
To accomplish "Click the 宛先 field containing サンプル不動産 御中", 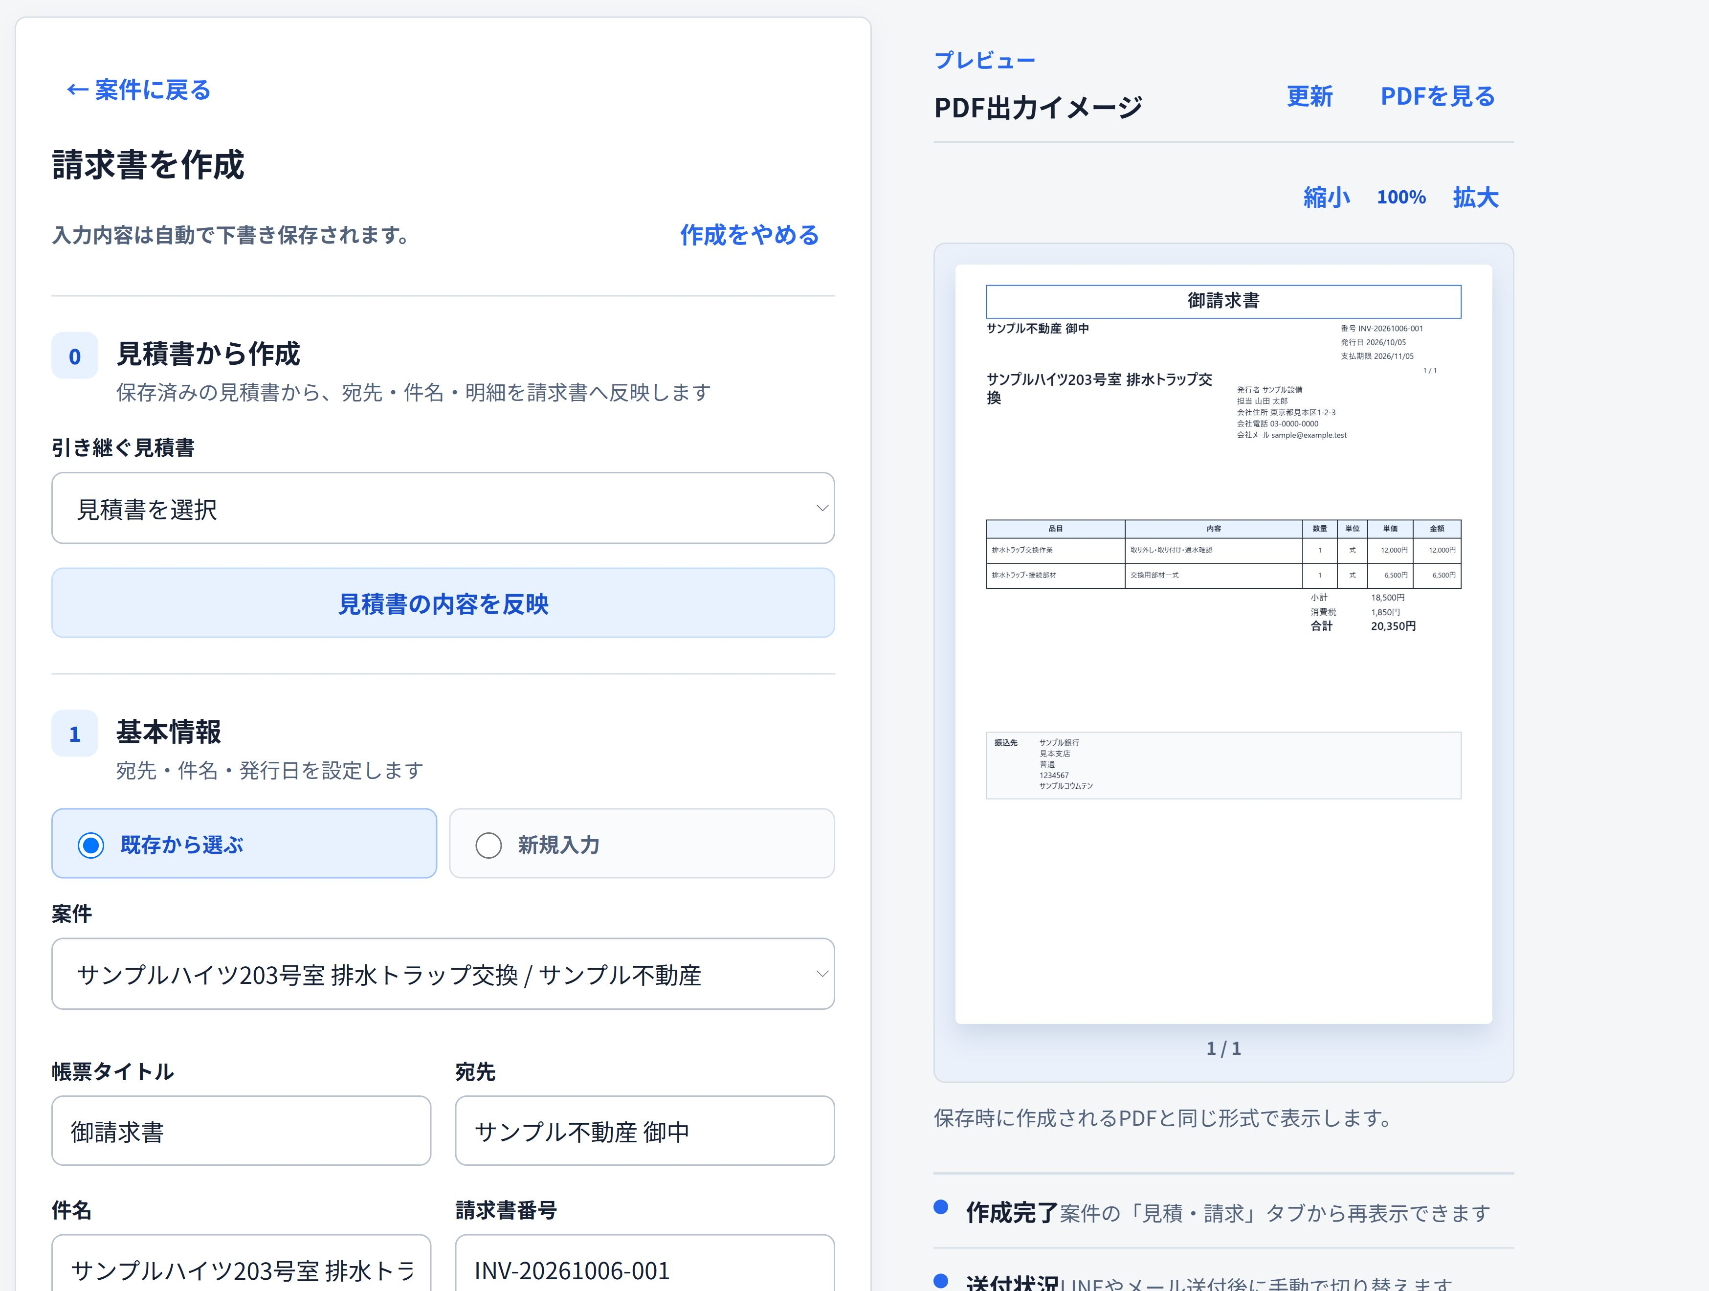I will (644, 1131).
